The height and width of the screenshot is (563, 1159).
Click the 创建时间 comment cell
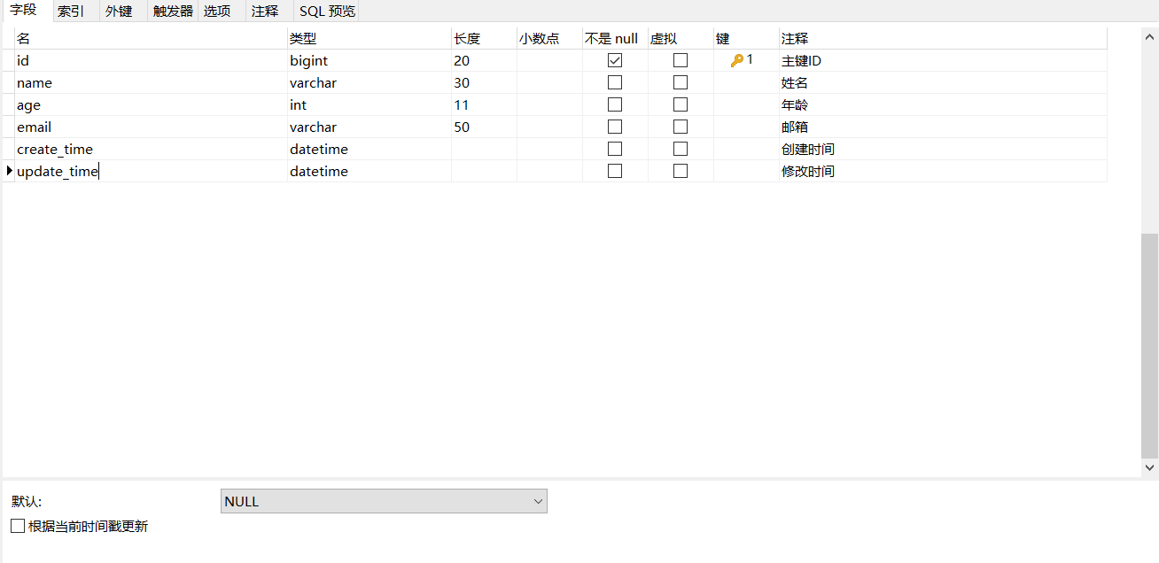pos(944,149)
